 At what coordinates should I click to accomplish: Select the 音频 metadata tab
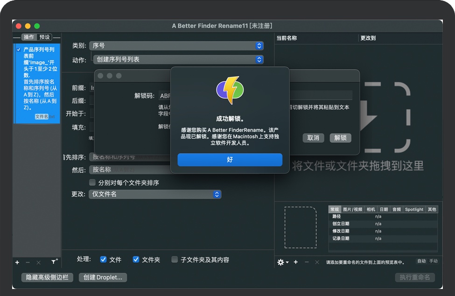[x=397, y=209]
